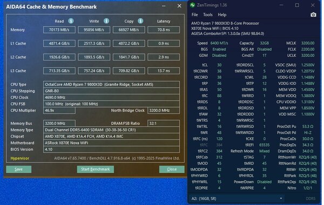This screenshot has width=324, height=205.
Task: Click the Write info icon in AIDA64
Action: pyautogui.click(x=106, y=21)
